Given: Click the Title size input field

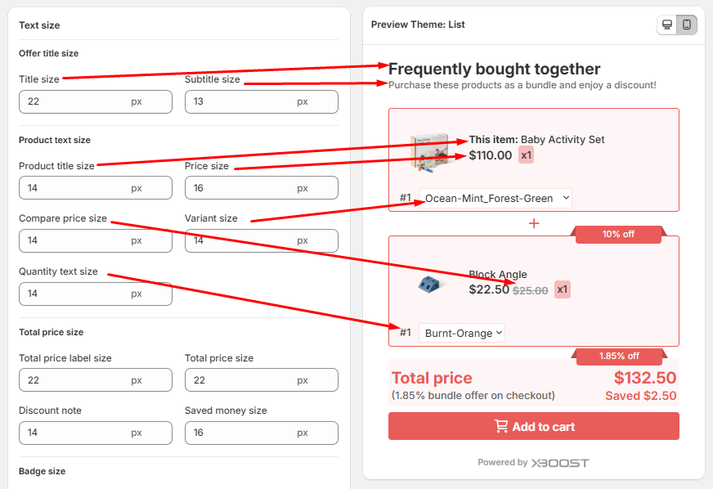Looking at the screenshot, I should (75, 101).
